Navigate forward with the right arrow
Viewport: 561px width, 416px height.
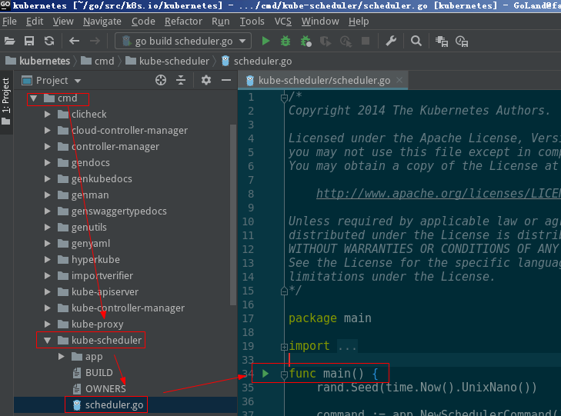coord(95,41)
